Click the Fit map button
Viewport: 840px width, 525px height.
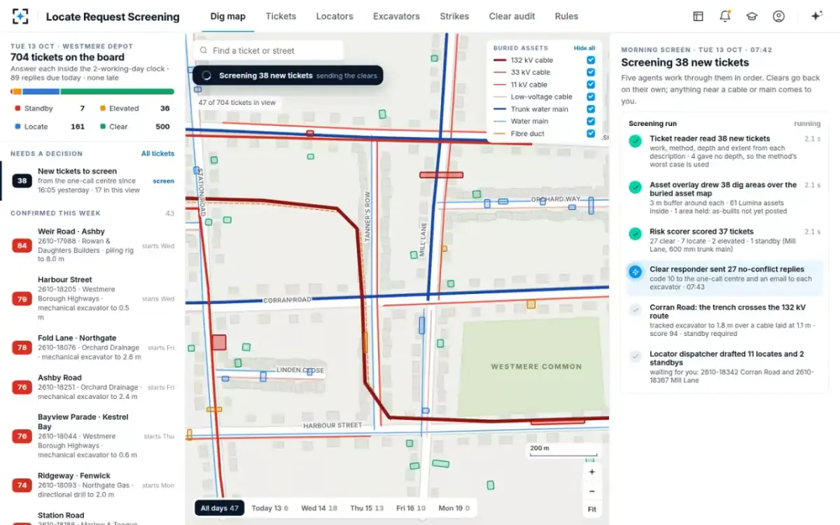point(591,509)
